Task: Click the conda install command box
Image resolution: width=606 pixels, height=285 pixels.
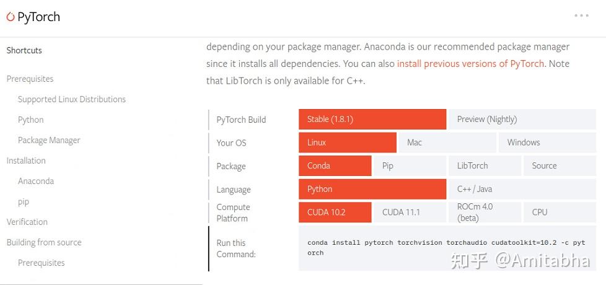Action: [446, 248]
